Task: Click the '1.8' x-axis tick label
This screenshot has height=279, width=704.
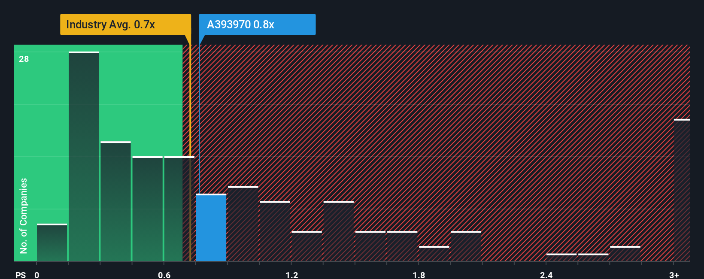Action: [x=419, y=275]
